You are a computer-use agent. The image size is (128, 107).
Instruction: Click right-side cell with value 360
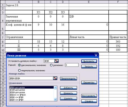pyautogui.click(x=118, y=42)
